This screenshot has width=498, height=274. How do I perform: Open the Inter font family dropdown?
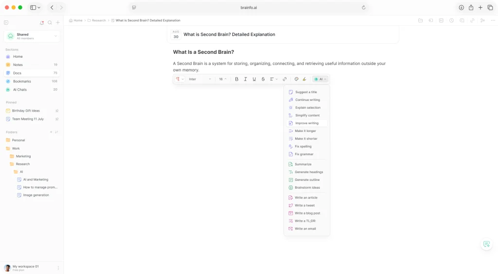(200, 79)
